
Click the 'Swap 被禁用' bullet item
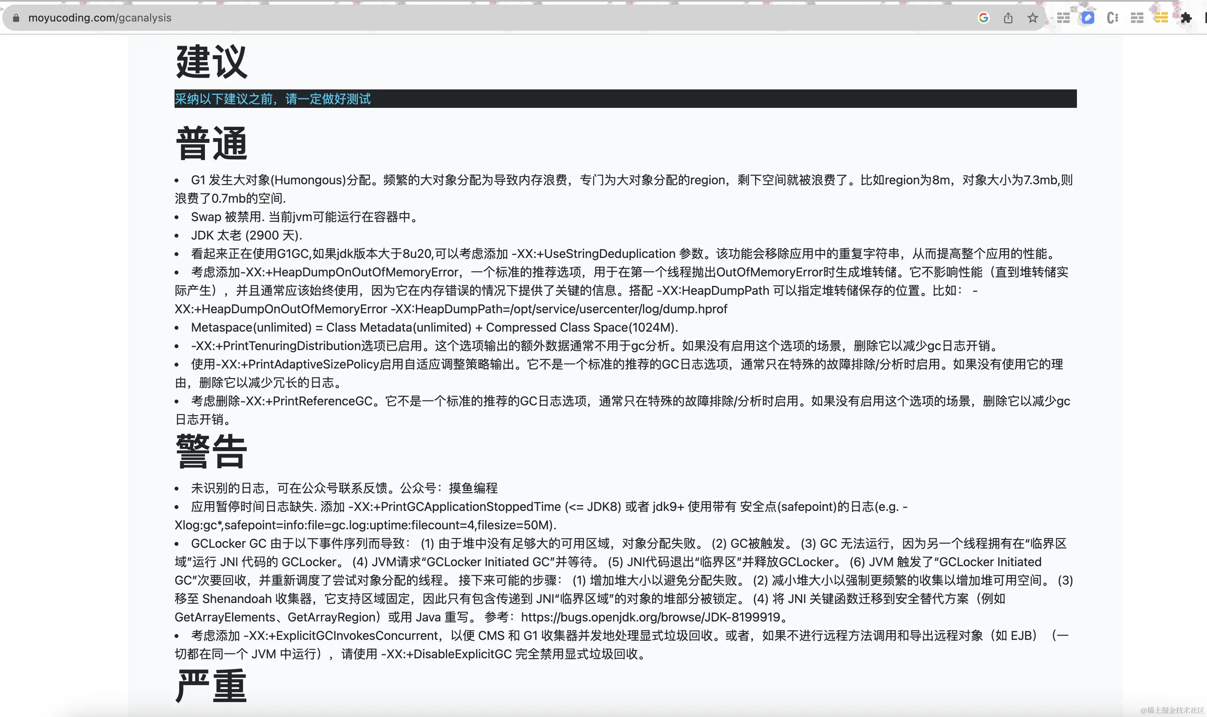(x=304, y=217)
